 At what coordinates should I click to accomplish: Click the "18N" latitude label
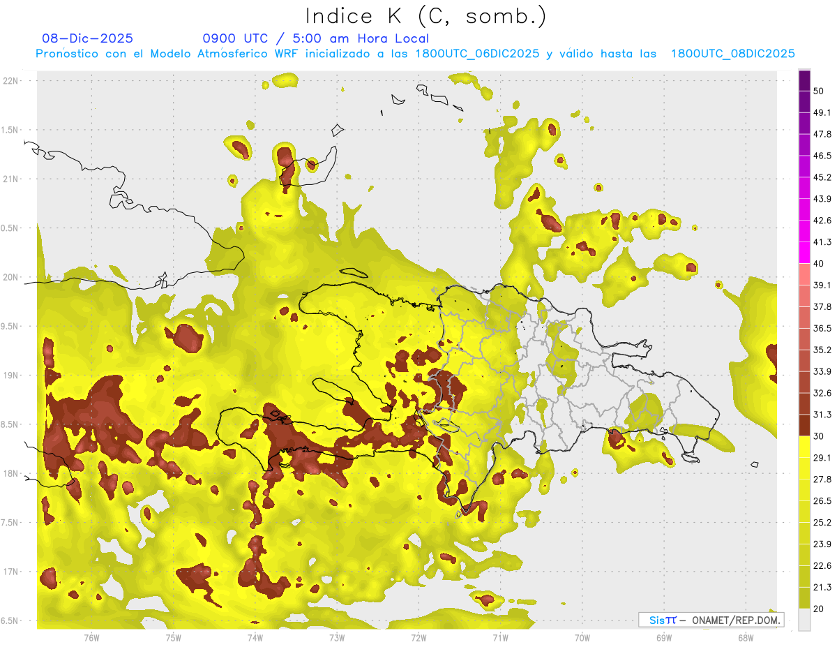pyautogui.click(x=12, y=473)
